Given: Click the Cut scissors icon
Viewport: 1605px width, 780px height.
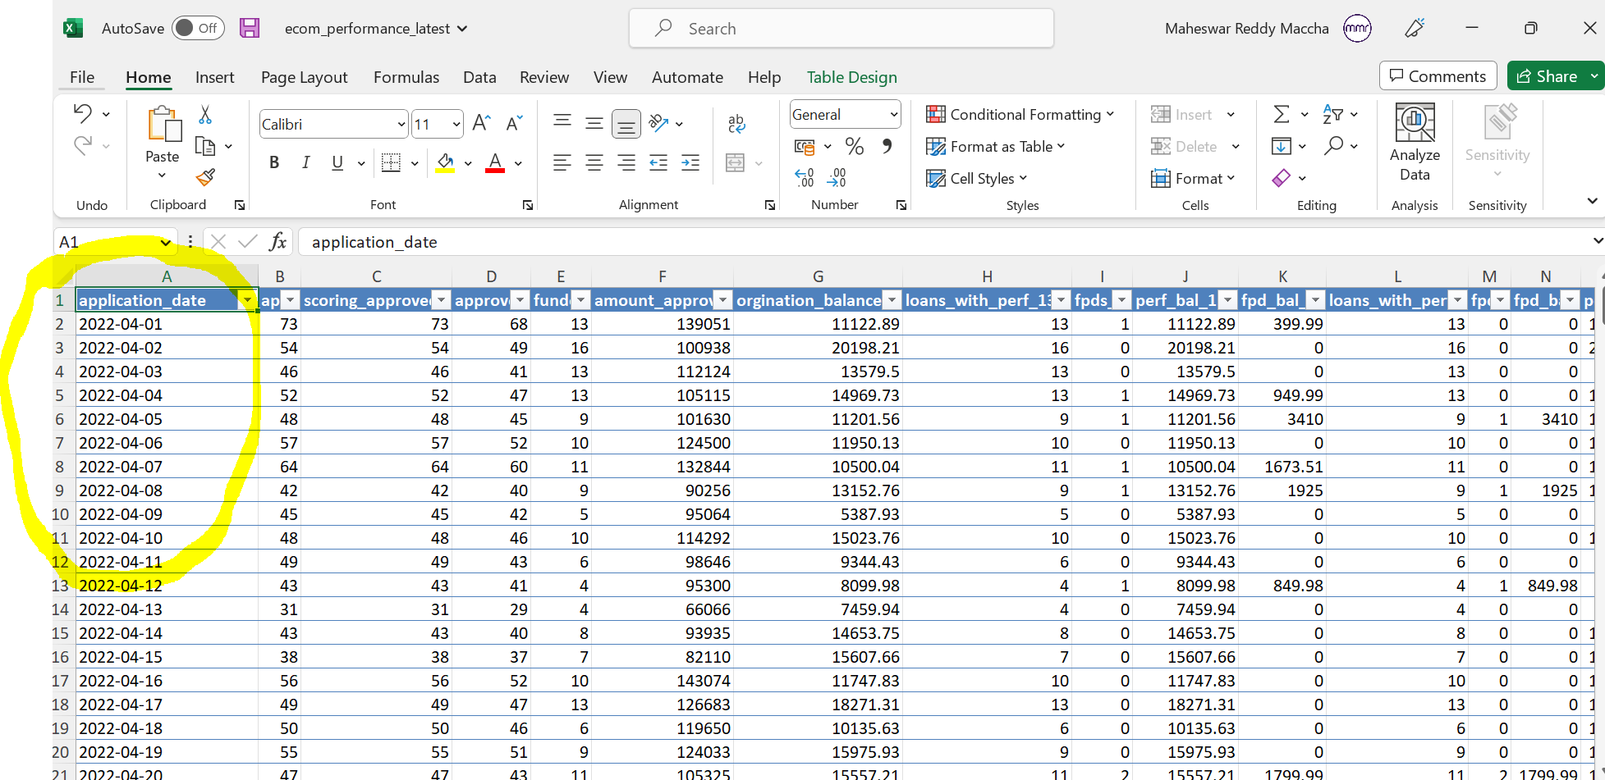Looking at the screenshot, I should click(x=205, y=114).
